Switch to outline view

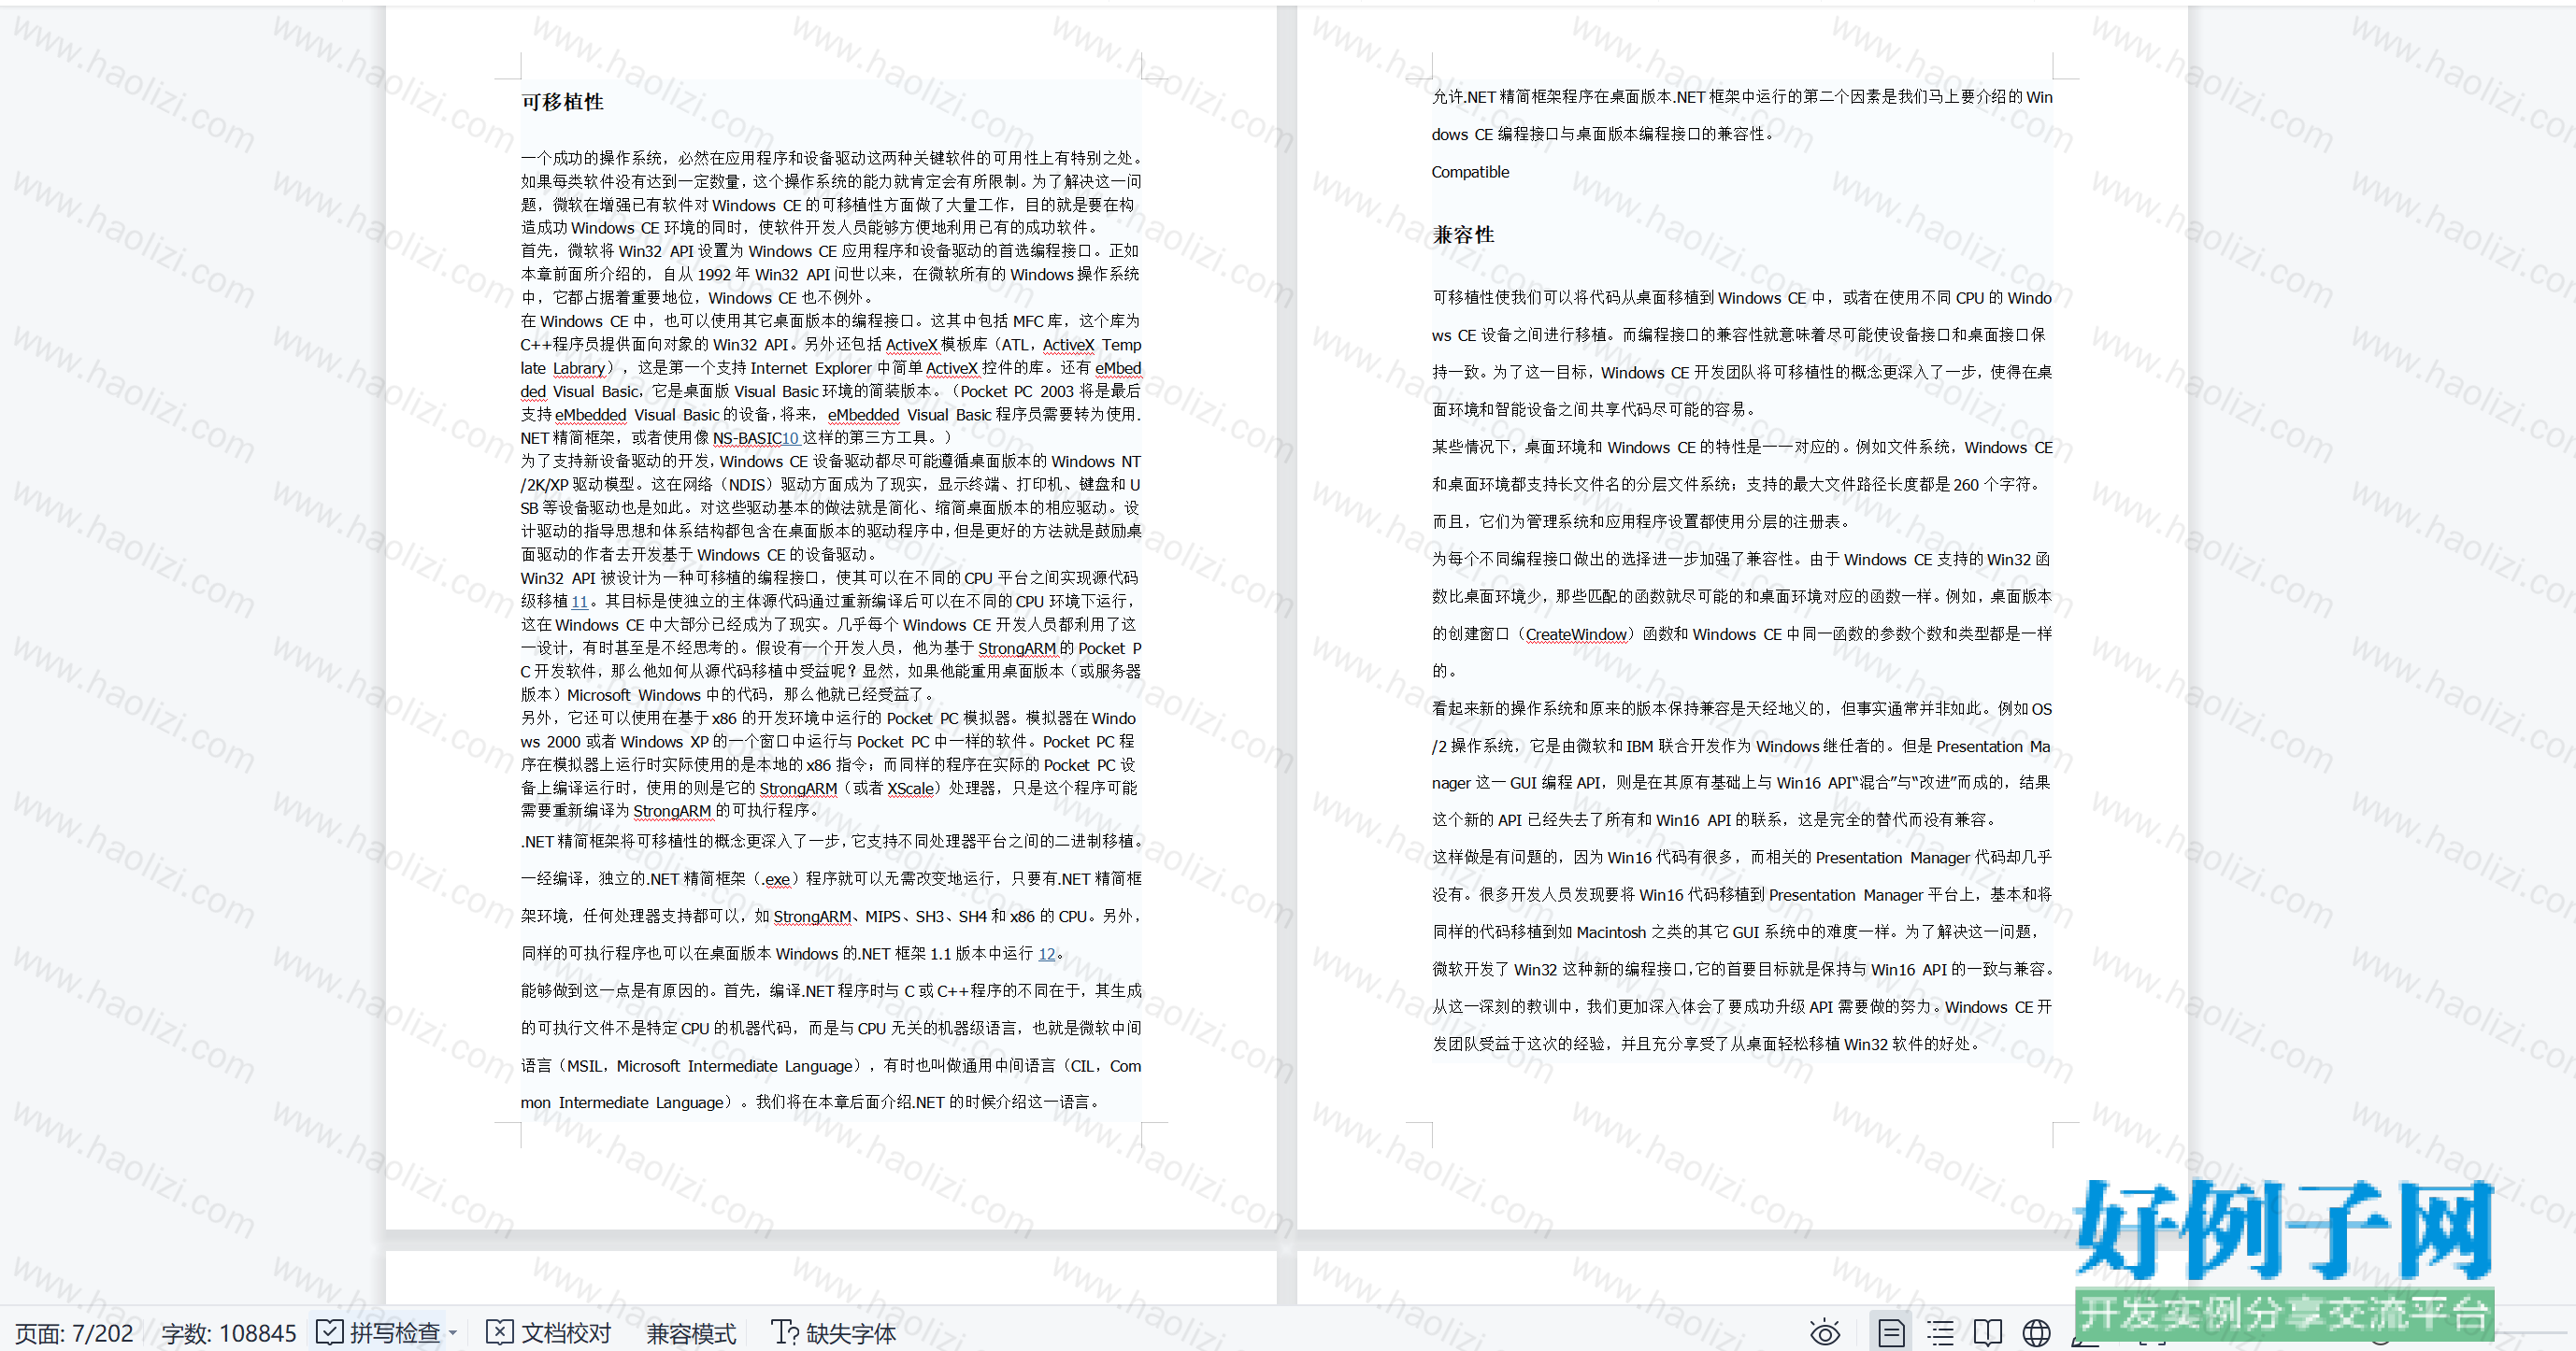coord(1940,1332)
